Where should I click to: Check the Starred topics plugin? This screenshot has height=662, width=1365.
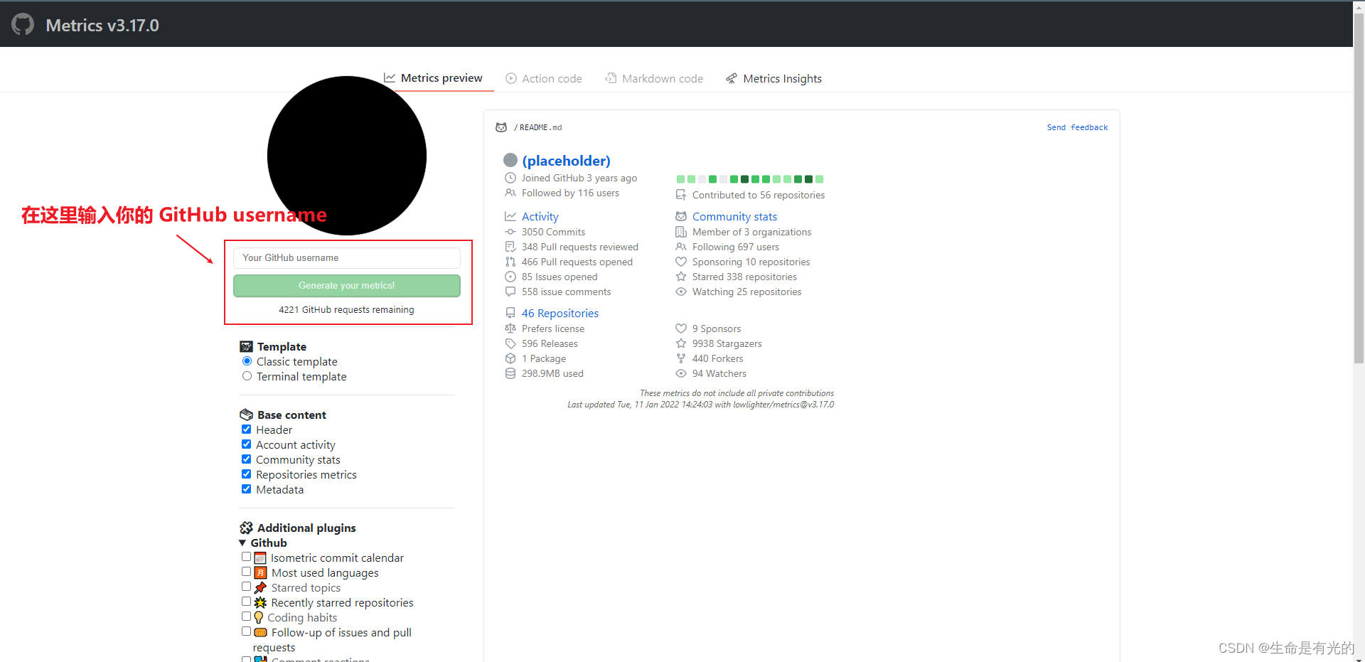click(246, 587)
